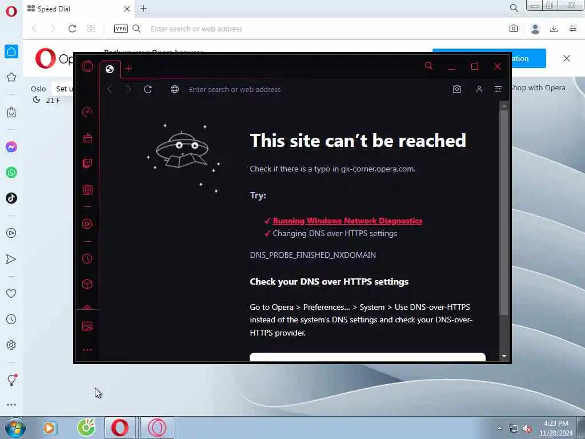
Task: Click the Opera logo menu at top left
Action: 11,11
